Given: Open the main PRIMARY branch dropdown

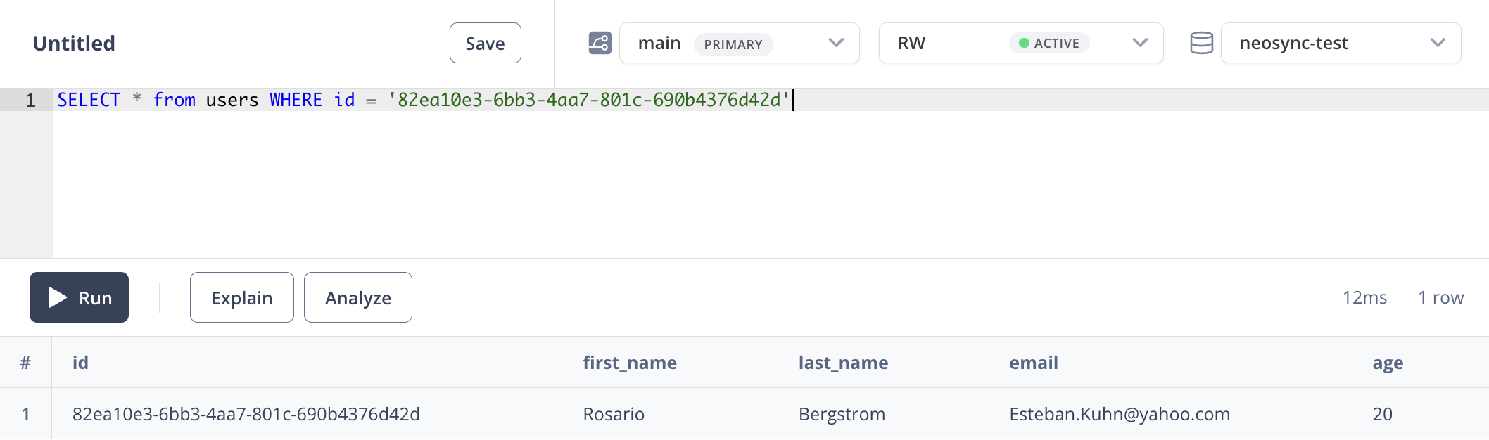Looking at the screenshot, I should coord(739,43).
